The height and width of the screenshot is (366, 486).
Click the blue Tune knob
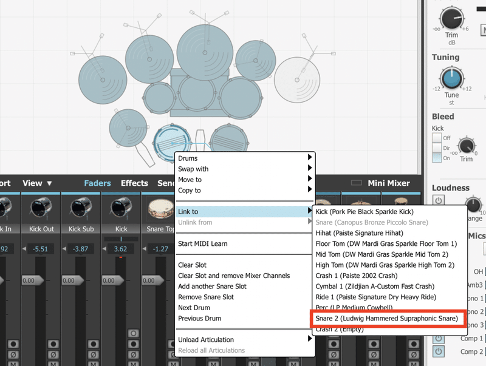451,78
